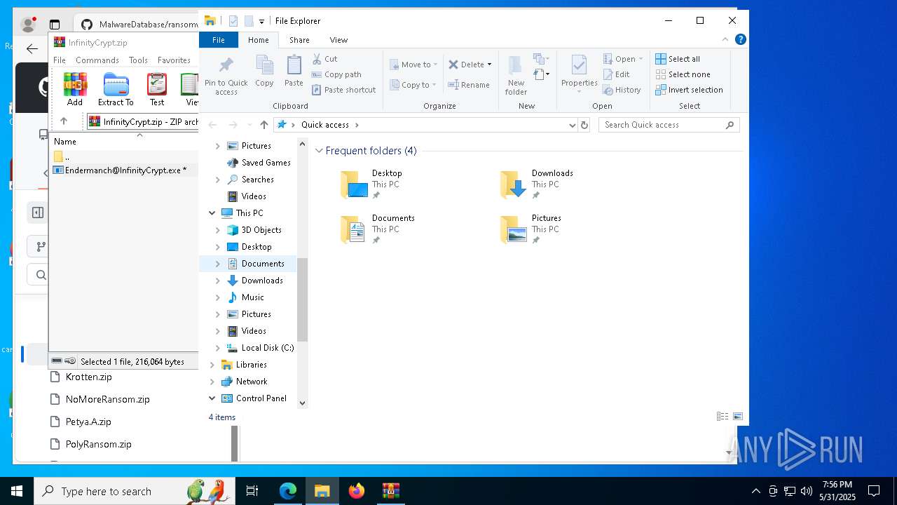Select Saved Games in navigation tree
The image size is (897, 505).
tap(266, 163)
